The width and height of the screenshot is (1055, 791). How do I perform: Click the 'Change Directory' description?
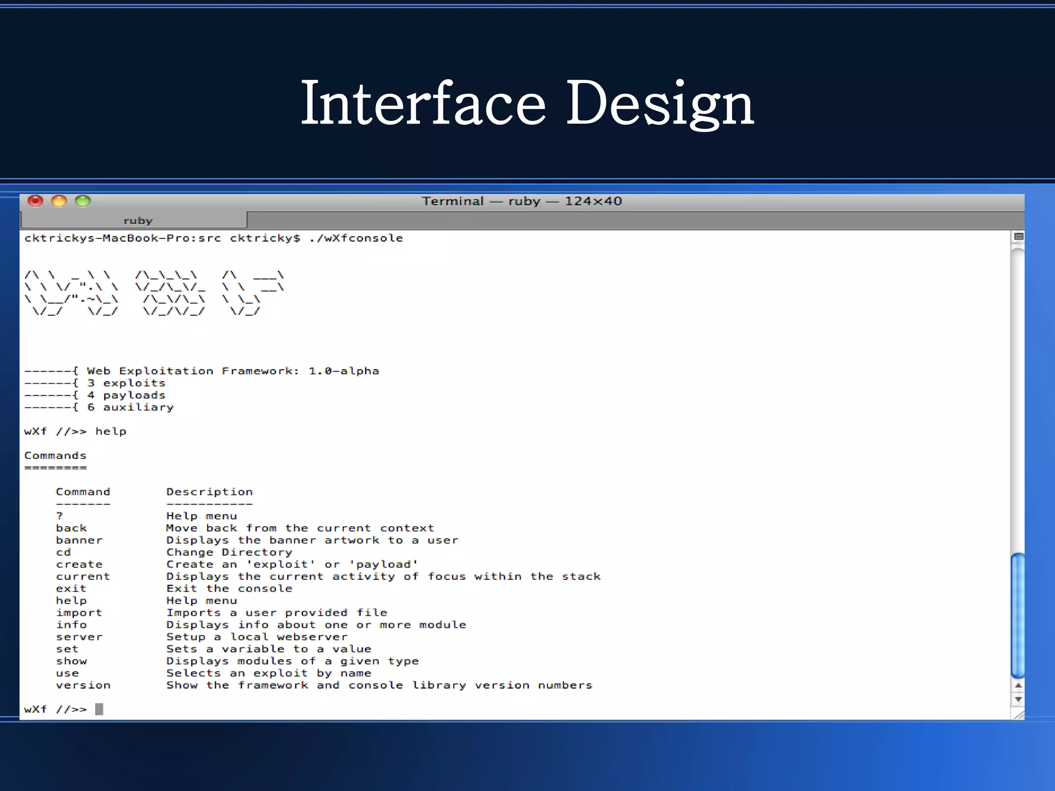click(229, 552)
